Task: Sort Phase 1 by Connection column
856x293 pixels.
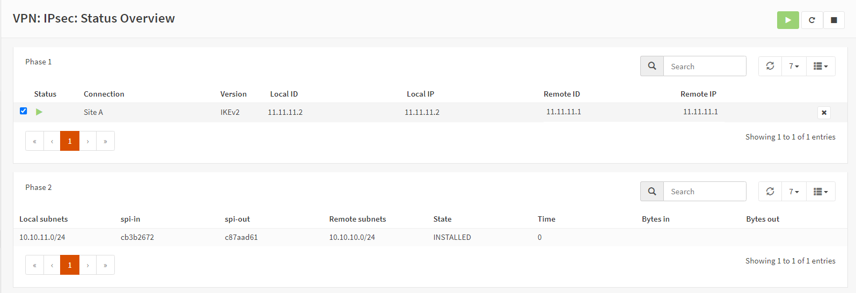Action: click(x=104, y=94)
